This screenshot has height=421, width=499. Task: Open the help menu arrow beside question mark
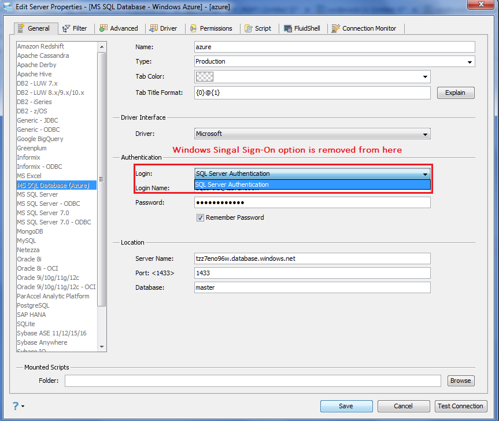(23, 406)
